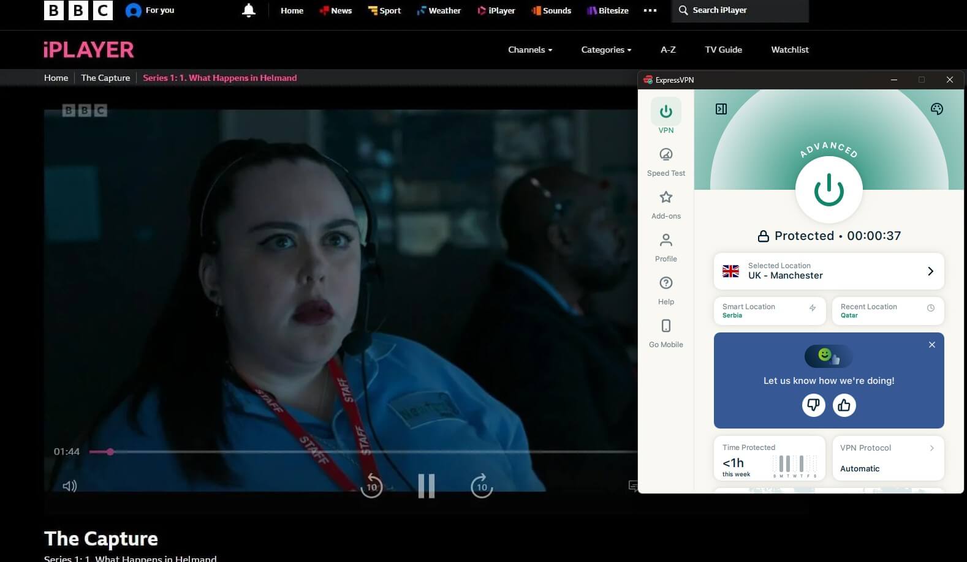Go to Home breadcrumb
Viewport: 967px width, 562px height.
coord(56,78)
